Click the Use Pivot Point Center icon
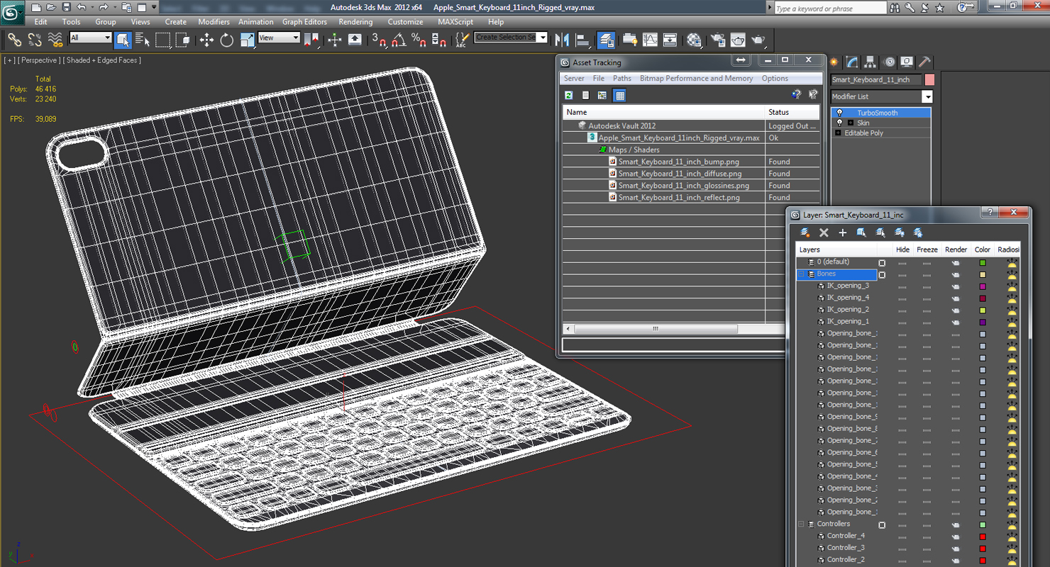The width and height of the screenshot is (1050, 567). pyautogui.click(x=311, y=40)
